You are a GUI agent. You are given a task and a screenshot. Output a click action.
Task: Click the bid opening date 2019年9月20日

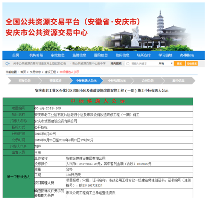(x=45, y=134)
